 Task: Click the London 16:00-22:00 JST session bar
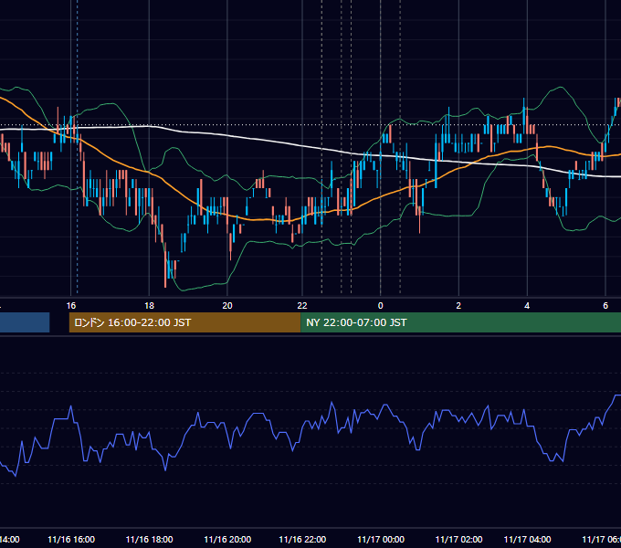click(185, 322)
